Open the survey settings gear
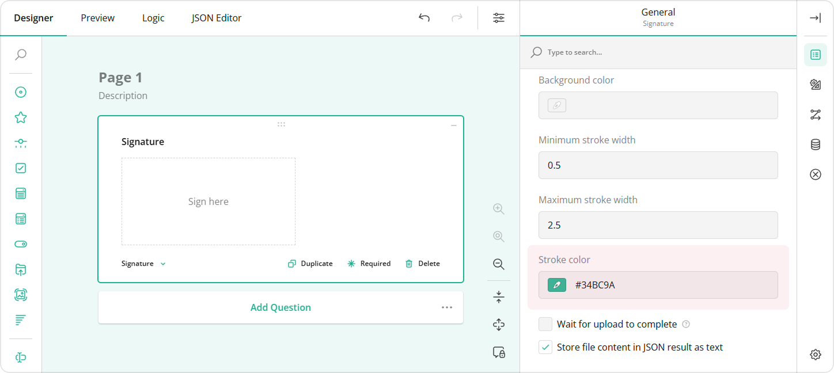 [x=815, y=355]
